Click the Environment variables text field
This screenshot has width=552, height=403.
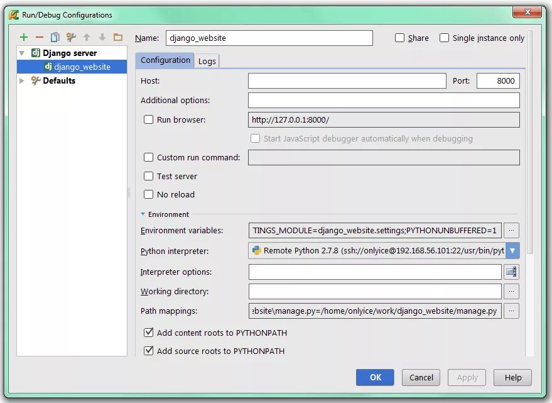[x=375, y=231]
